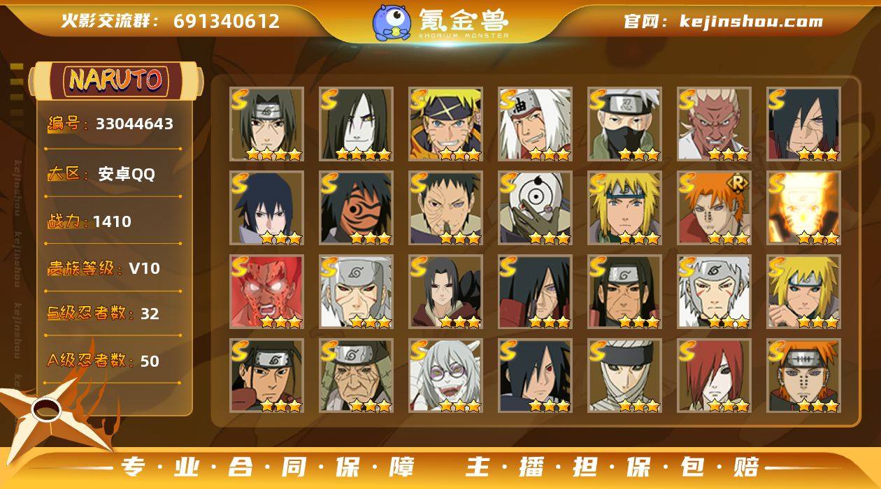Select the white Rinnegan-masked Obito portrait

[x=535, y=208]
